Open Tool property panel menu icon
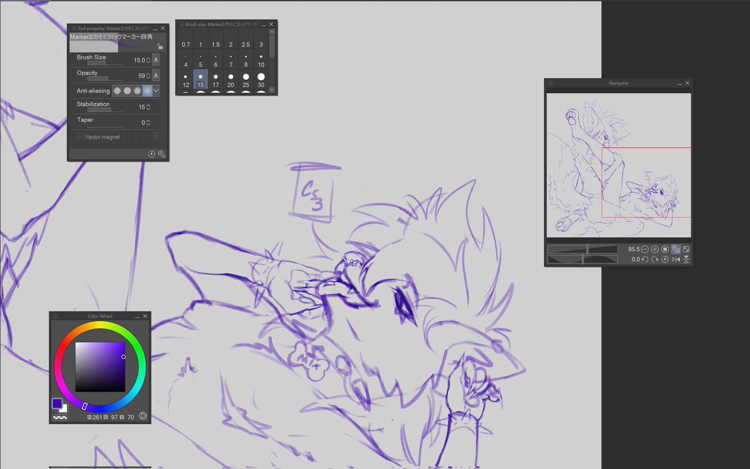This screenshot has height=469, width=750. 73,28
